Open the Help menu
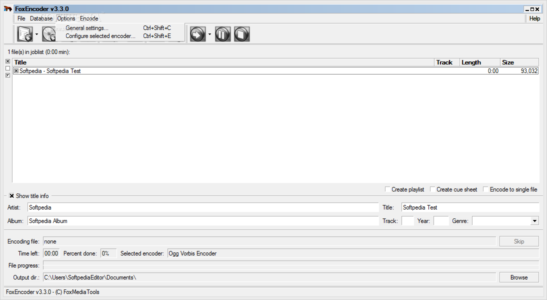Viewport: 547px width, 300px height. pos(534,18)
